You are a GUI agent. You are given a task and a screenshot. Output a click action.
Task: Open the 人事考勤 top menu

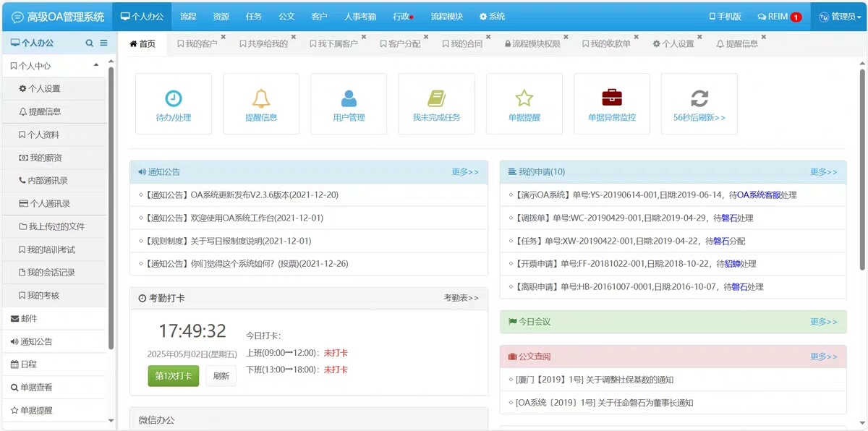coord(359,17)
